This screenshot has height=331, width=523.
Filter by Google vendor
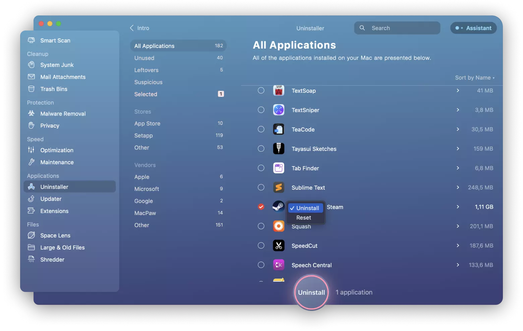pyautogui.click(x=178, y=201)
